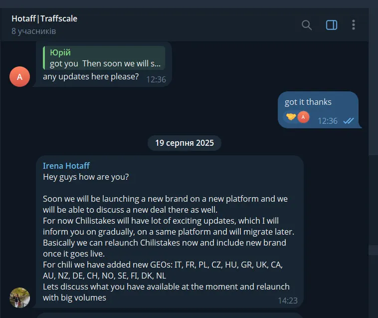The height and width of the screenshot is (318, 378).
Task: Click the 12:36 timestamp on outgoing message
Action: 327,121
